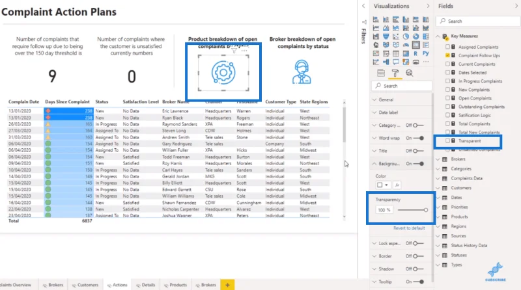The height and width of the screenshot is (290, 521).
Task: Expand the General formatting section
Action: pyautogui.click(x=386, y=99)
